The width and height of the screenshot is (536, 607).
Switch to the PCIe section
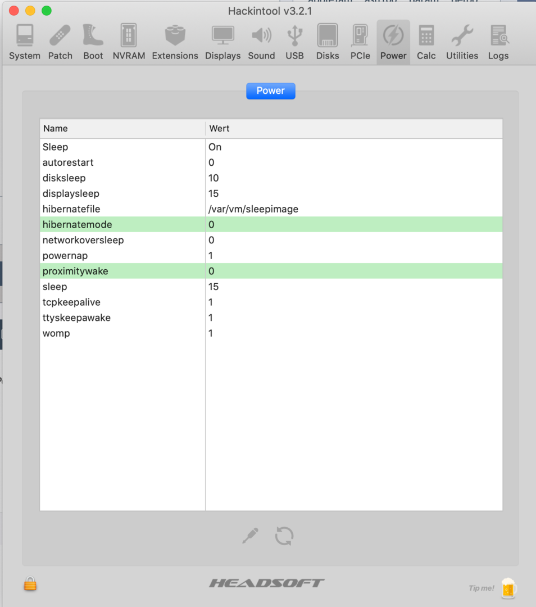click(360, 42)
